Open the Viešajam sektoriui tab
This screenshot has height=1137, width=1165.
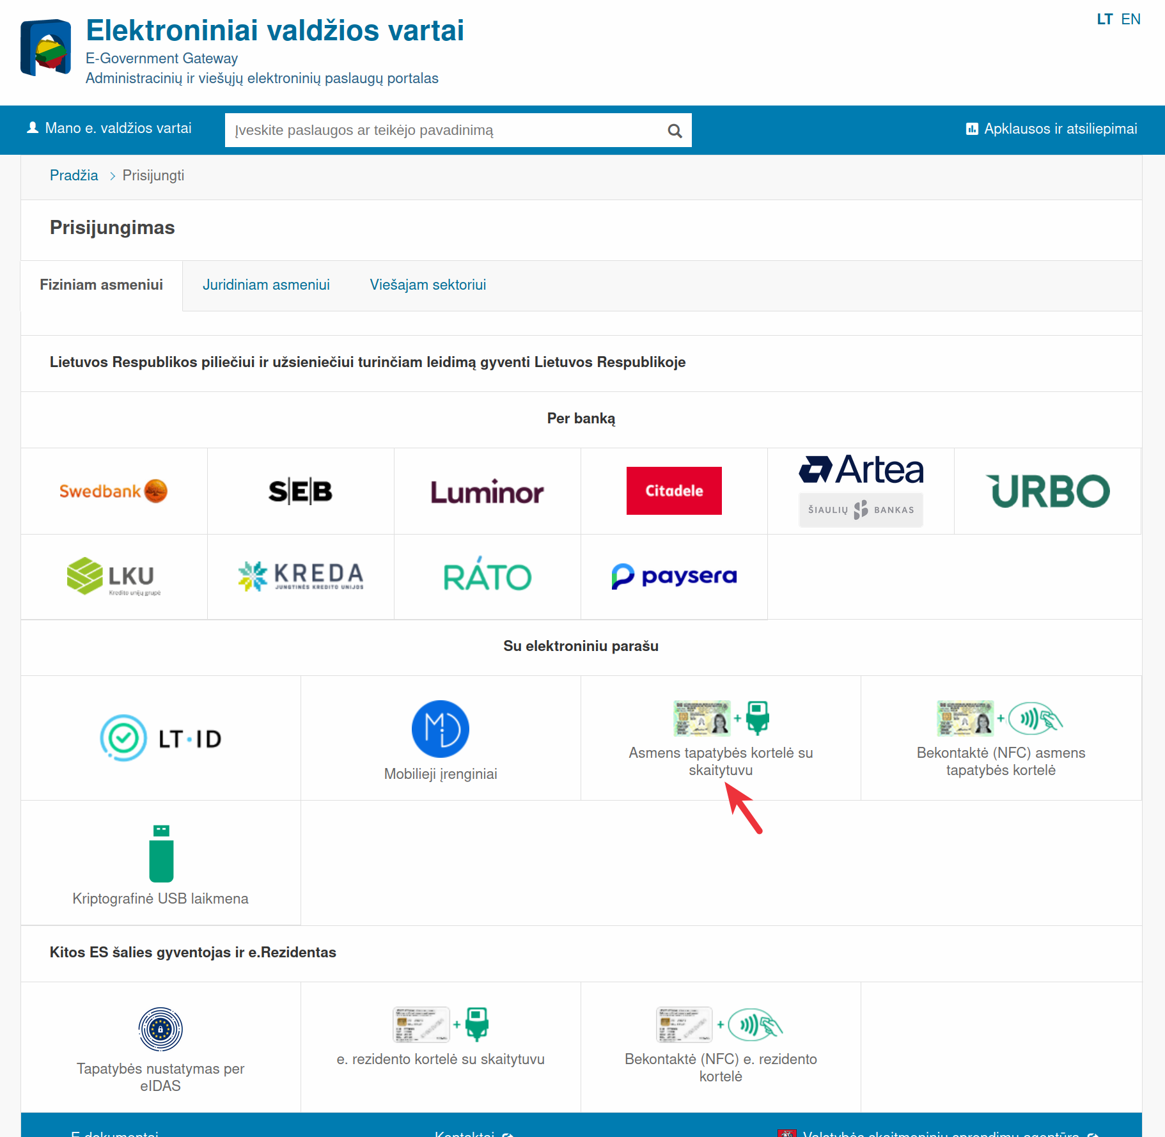428,285
